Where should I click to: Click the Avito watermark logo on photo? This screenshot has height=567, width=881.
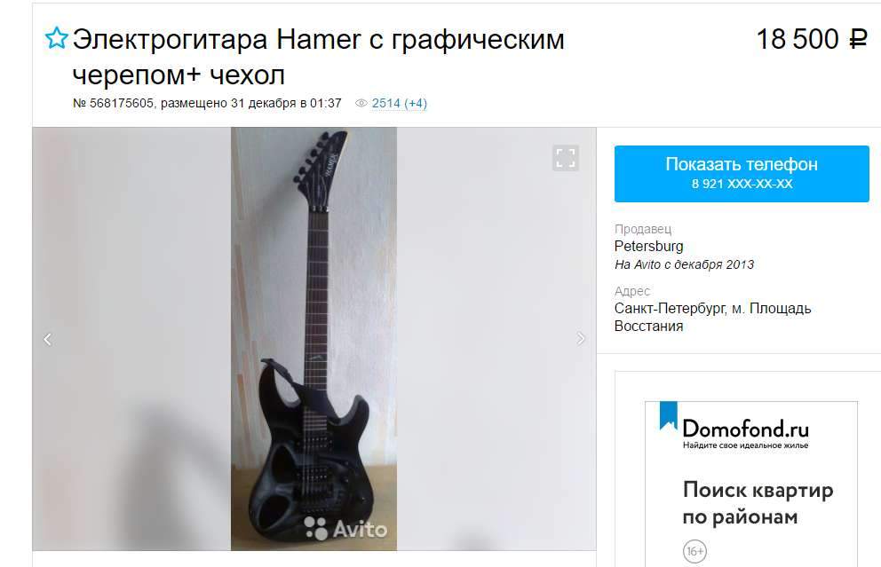pos(345,529)
